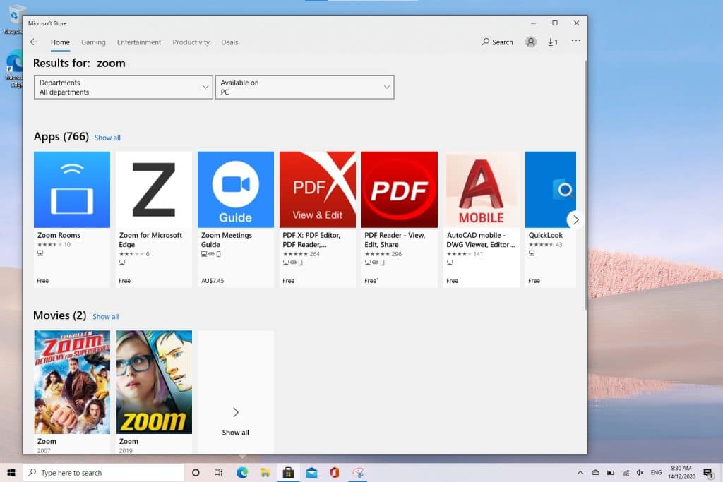Open the Zoom Rooms app listing
The height and width of the screenshot is (482, 723).
pyautogui.click(x=71, y=189)
